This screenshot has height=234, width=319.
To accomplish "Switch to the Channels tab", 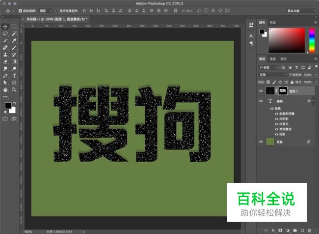I will [272, 59].
